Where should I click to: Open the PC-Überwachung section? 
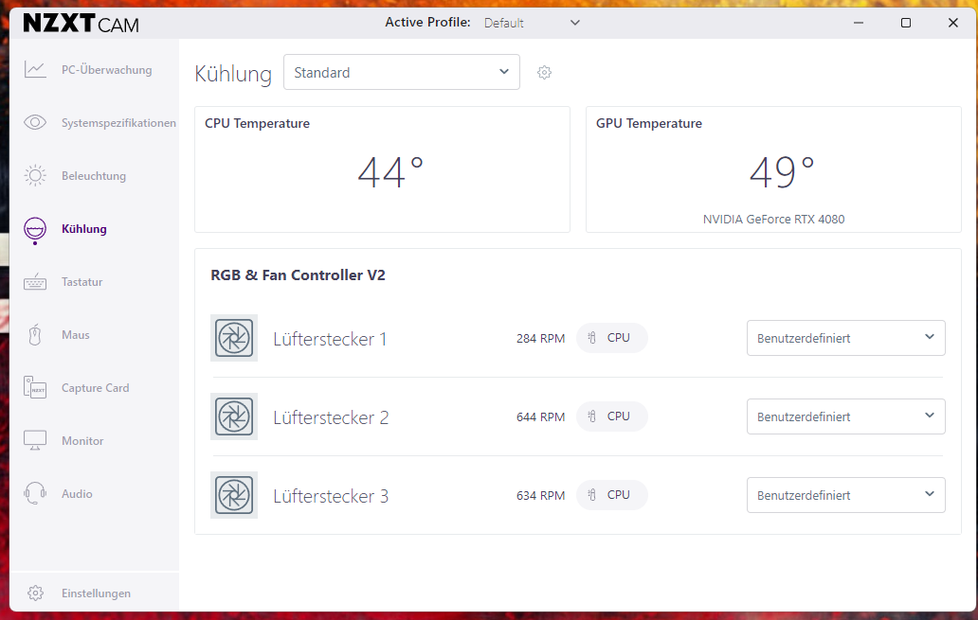(107, 70)
